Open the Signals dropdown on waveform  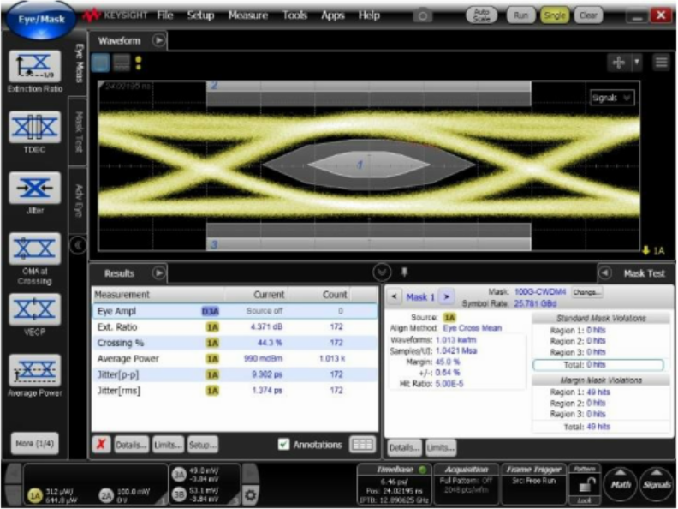[611, 99]
